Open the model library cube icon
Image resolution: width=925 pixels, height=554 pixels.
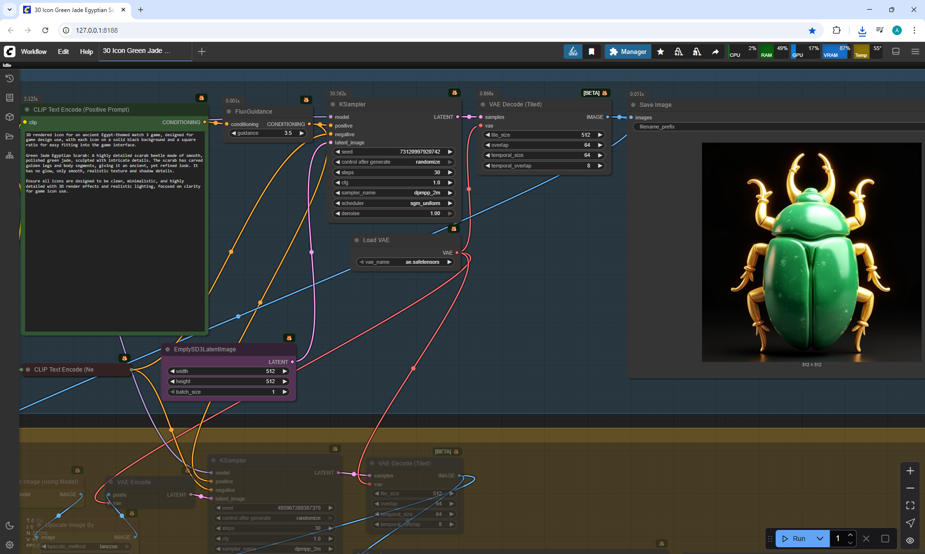point(9,117)
